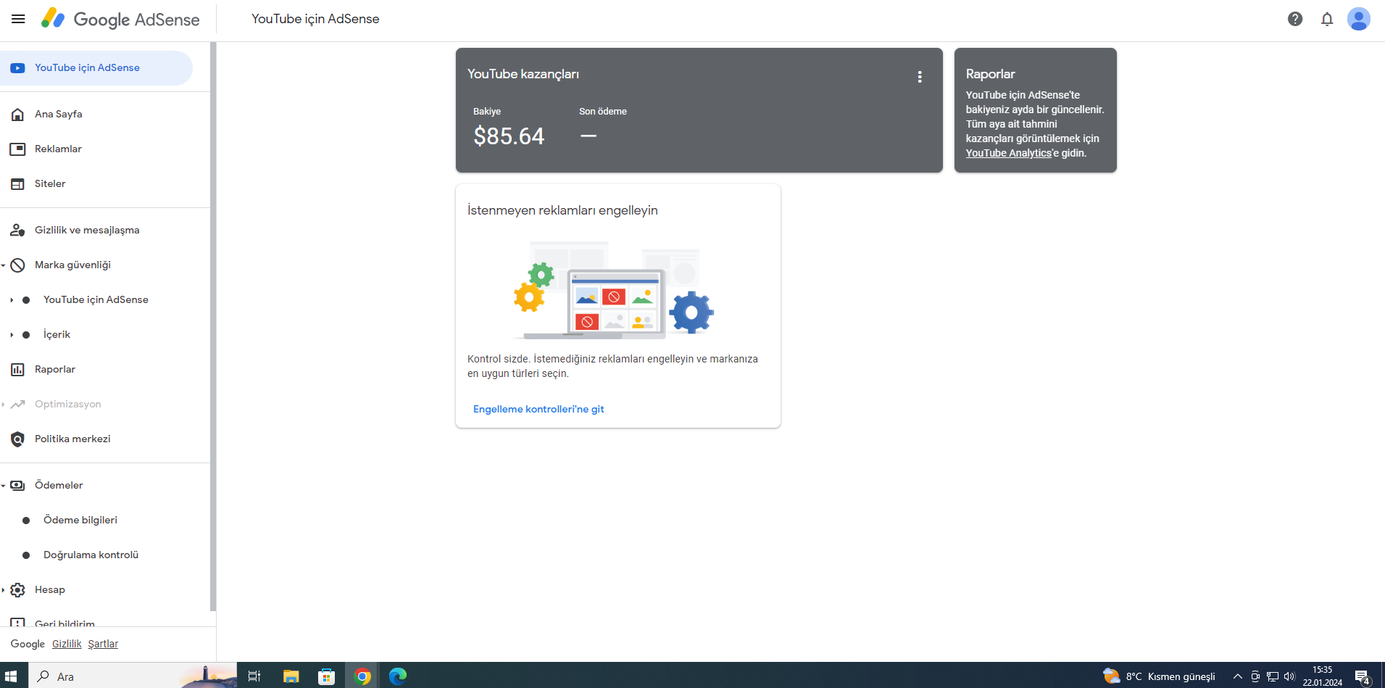Collapse the Ödemeler section arrow
The image size is (1385, 688).
[x=4, y=486]
